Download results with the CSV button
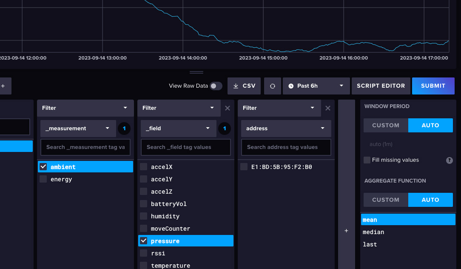This screenshot has width=461, height=269. tap(244, 86)
